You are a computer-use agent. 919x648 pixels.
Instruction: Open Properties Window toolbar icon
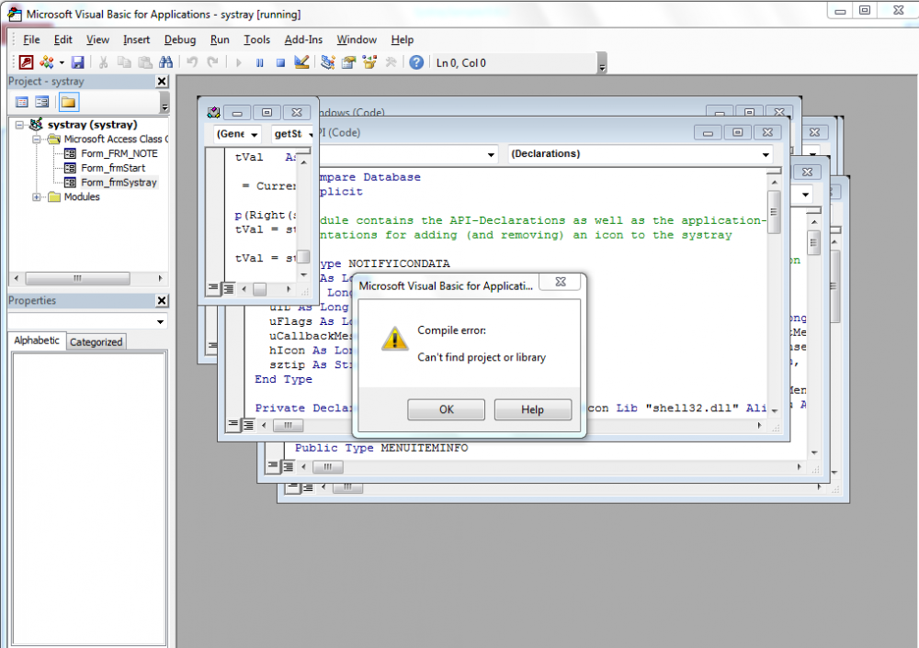coord(348,62)
